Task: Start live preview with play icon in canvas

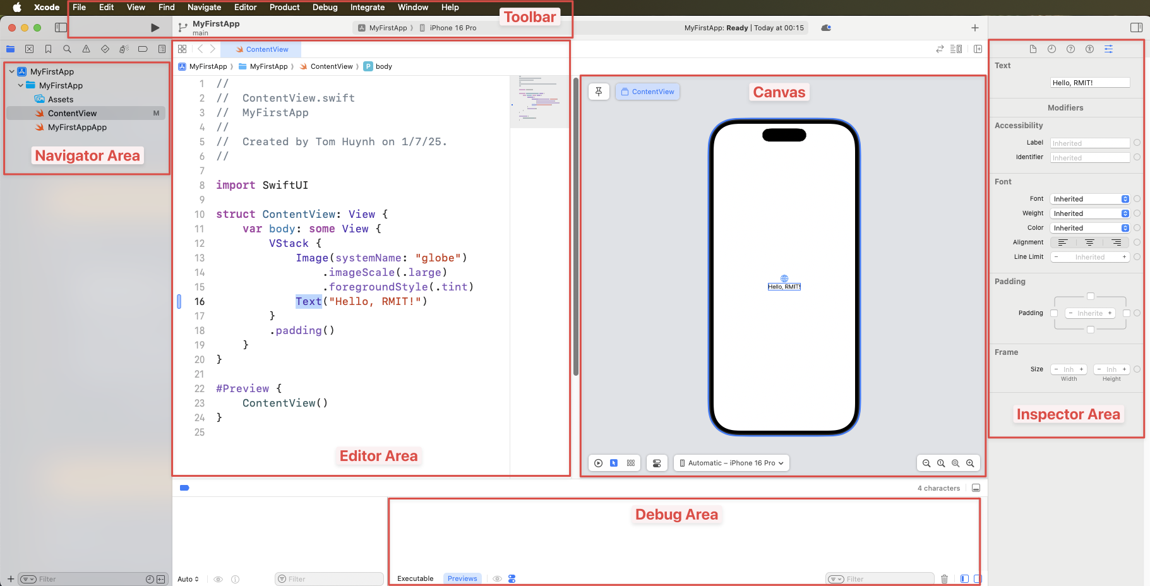Action: (597, 463)
